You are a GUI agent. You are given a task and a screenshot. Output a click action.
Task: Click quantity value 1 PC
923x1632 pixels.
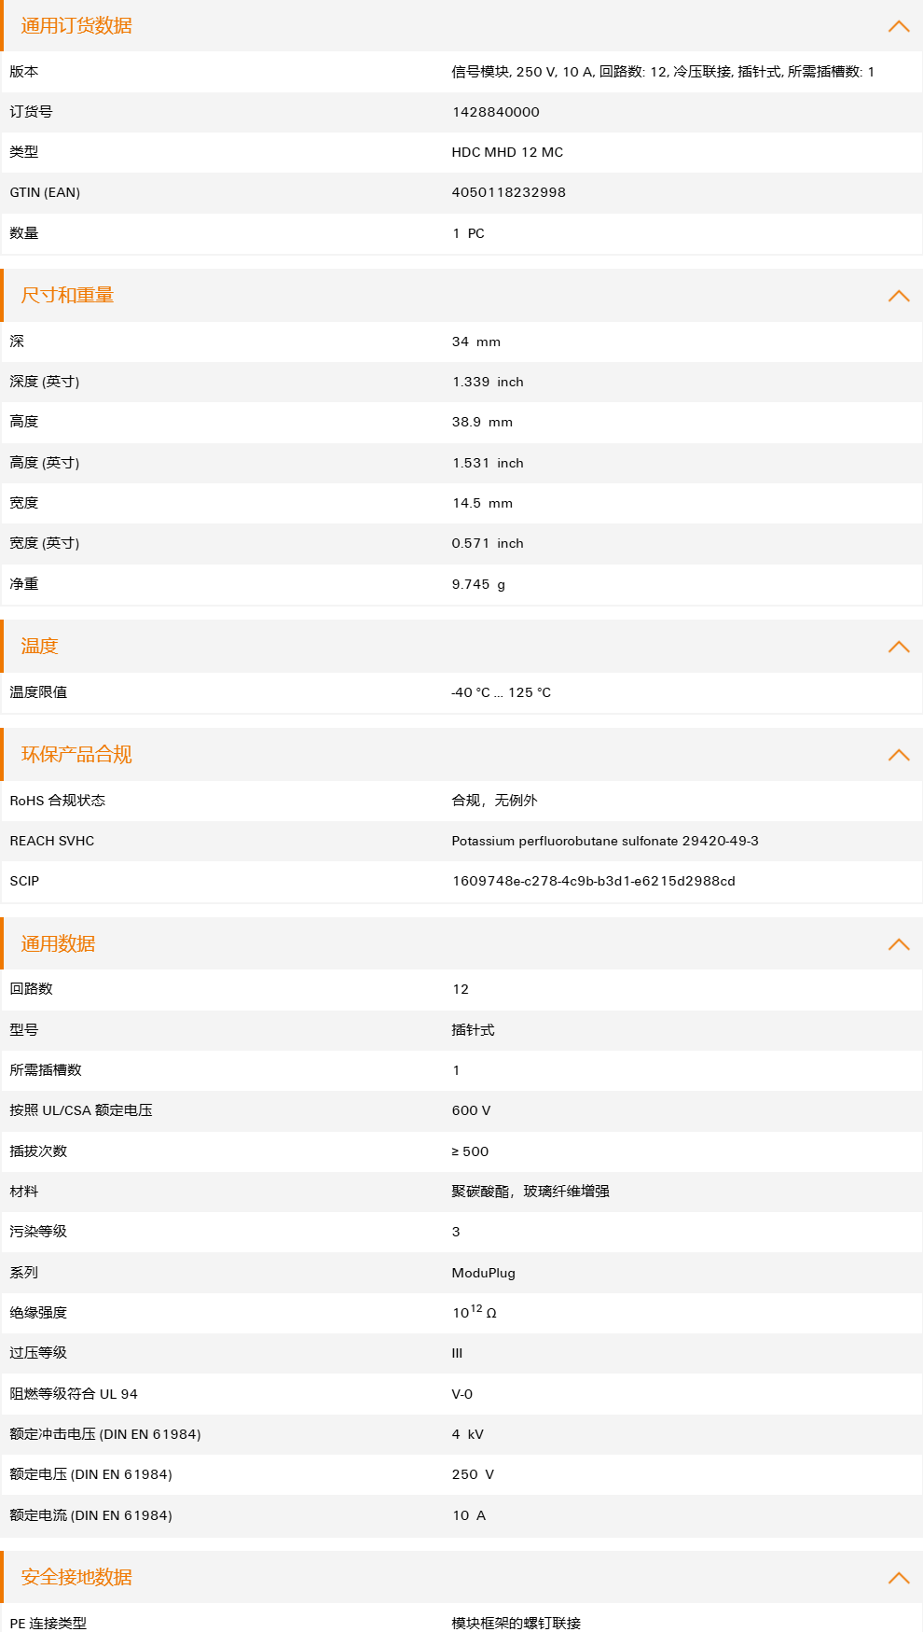(x=468, y=233)
